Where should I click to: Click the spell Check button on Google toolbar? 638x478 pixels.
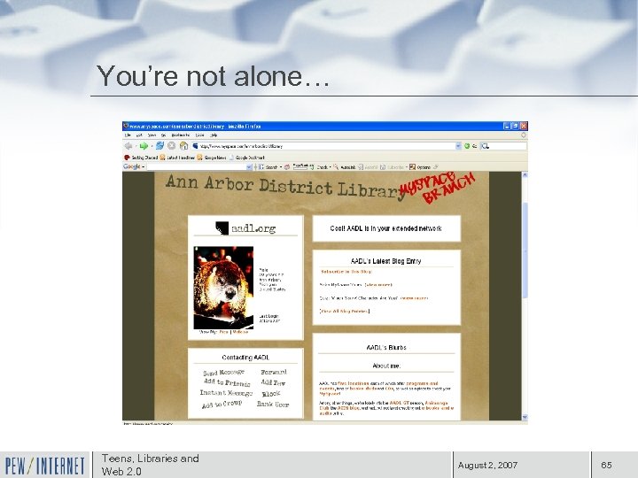coord(320,166)
